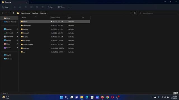Open Task View on taskbar
The width and height of the screenshot is (179, 100).
(72, 97)
